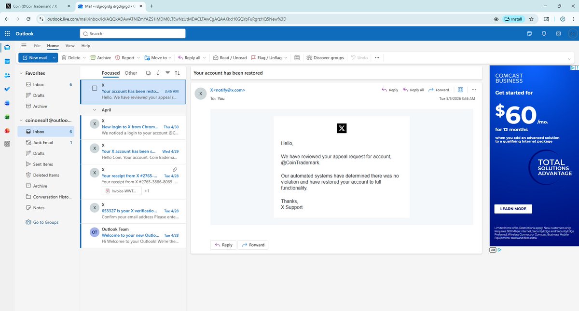The height and width of the screenshot is (311, 579).
Task: Open the Invoice-WWT attachment chip
Action: click(122, 191)
